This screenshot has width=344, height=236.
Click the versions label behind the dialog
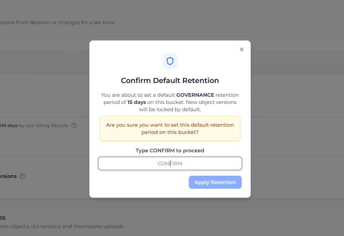pos(8,176)
